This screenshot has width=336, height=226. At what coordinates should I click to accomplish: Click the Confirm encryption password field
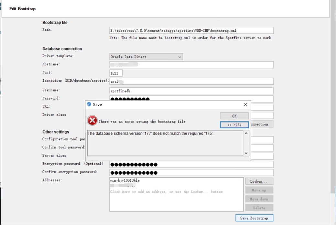191,173
